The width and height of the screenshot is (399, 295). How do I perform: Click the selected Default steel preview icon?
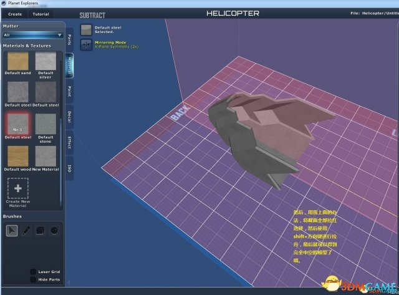tap(86, 30)
